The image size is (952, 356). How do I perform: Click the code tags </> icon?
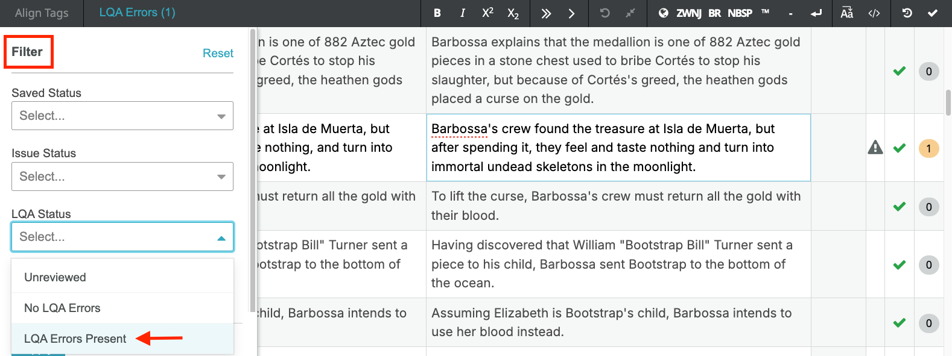[874, 13]
